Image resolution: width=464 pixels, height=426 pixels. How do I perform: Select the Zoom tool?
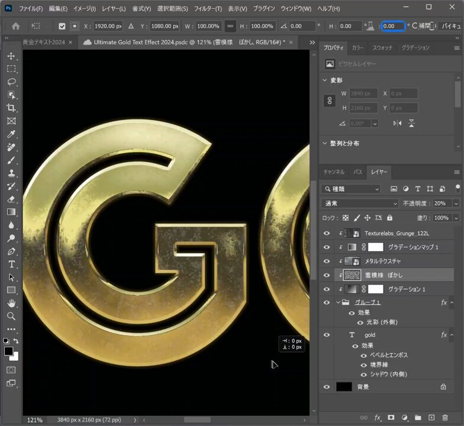click(11, 316)
